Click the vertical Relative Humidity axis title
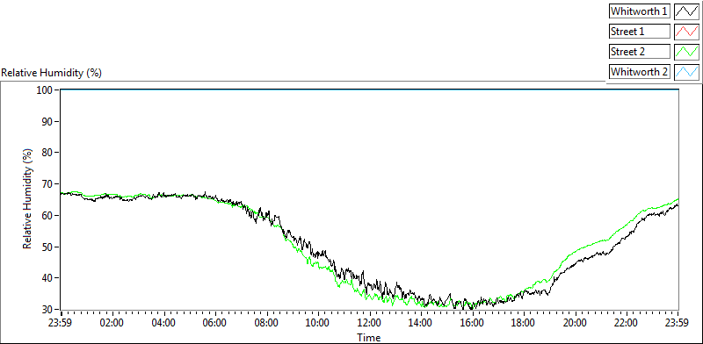703x344 pixels. click(28, 200)
